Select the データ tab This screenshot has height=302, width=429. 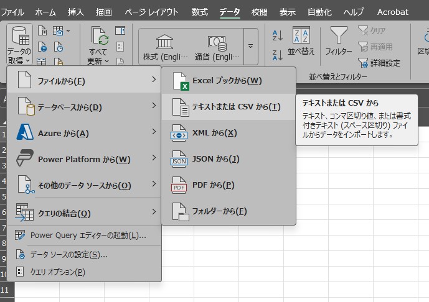tap(230, 12)
